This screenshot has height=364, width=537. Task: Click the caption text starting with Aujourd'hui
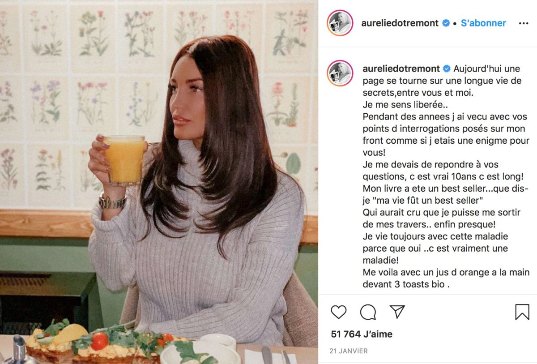[x=446, y=176]
